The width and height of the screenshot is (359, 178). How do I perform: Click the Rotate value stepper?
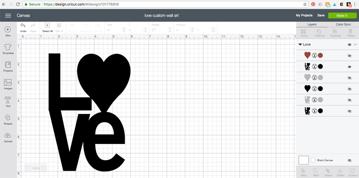(170, 30)
